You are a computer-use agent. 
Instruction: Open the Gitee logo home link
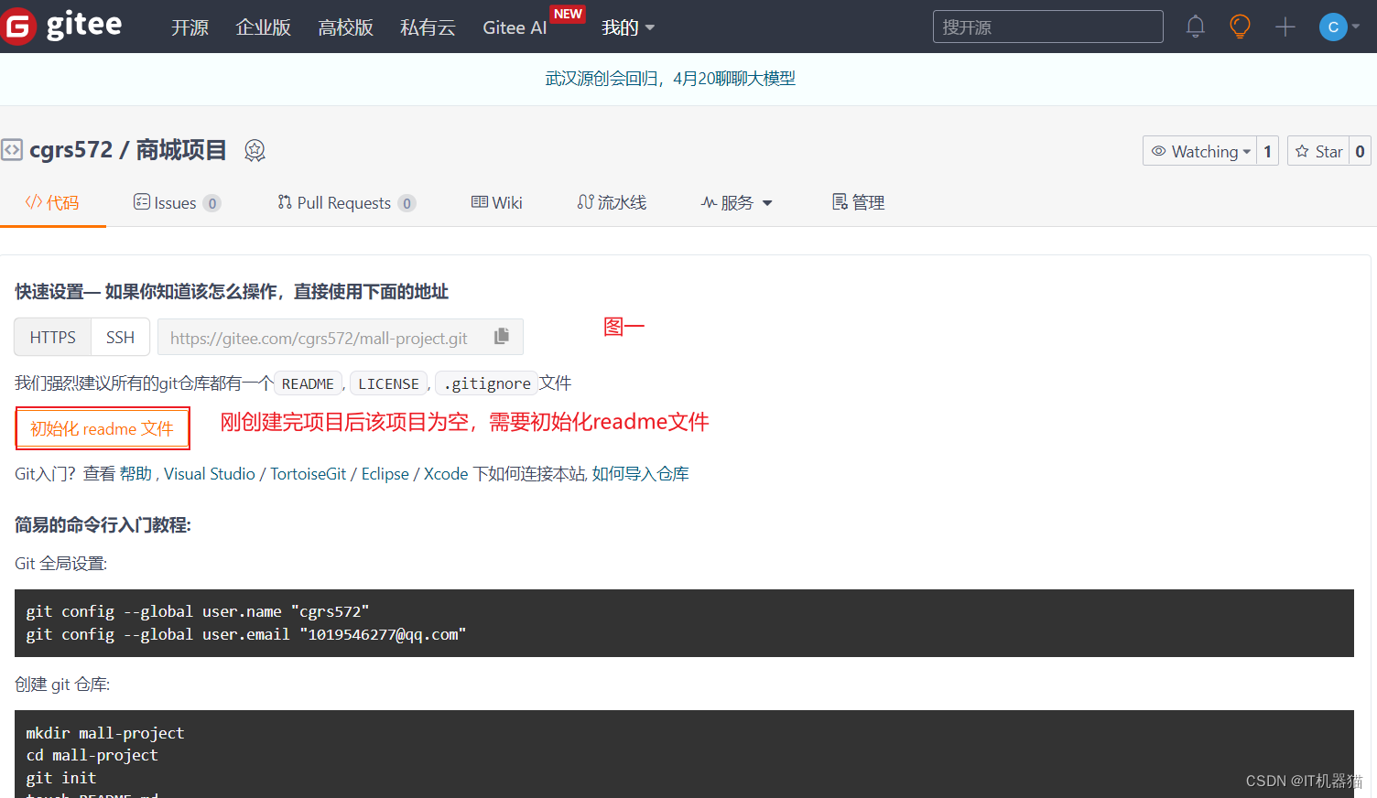[x=61, y=26]
